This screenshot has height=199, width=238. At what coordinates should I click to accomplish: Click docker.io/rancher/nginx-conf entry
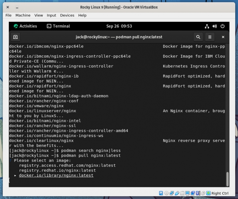tap(44, 101)
